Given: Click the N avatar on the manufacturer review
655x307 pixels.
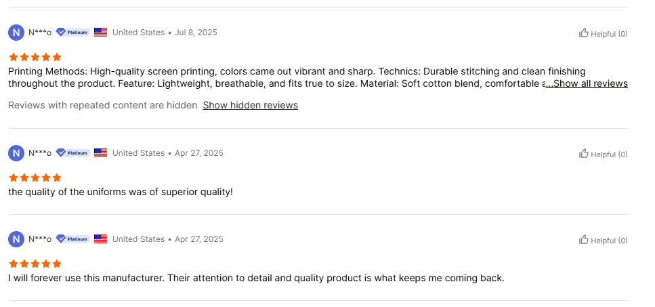Looking at the screenshot, I should click(16, 239).
